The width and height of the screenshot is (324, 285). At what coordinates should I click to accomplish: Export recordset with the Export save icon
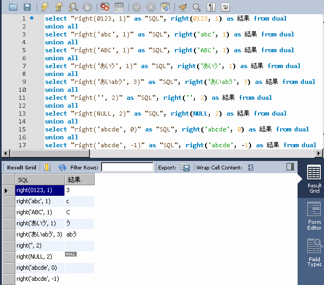[x=185, y=167]
